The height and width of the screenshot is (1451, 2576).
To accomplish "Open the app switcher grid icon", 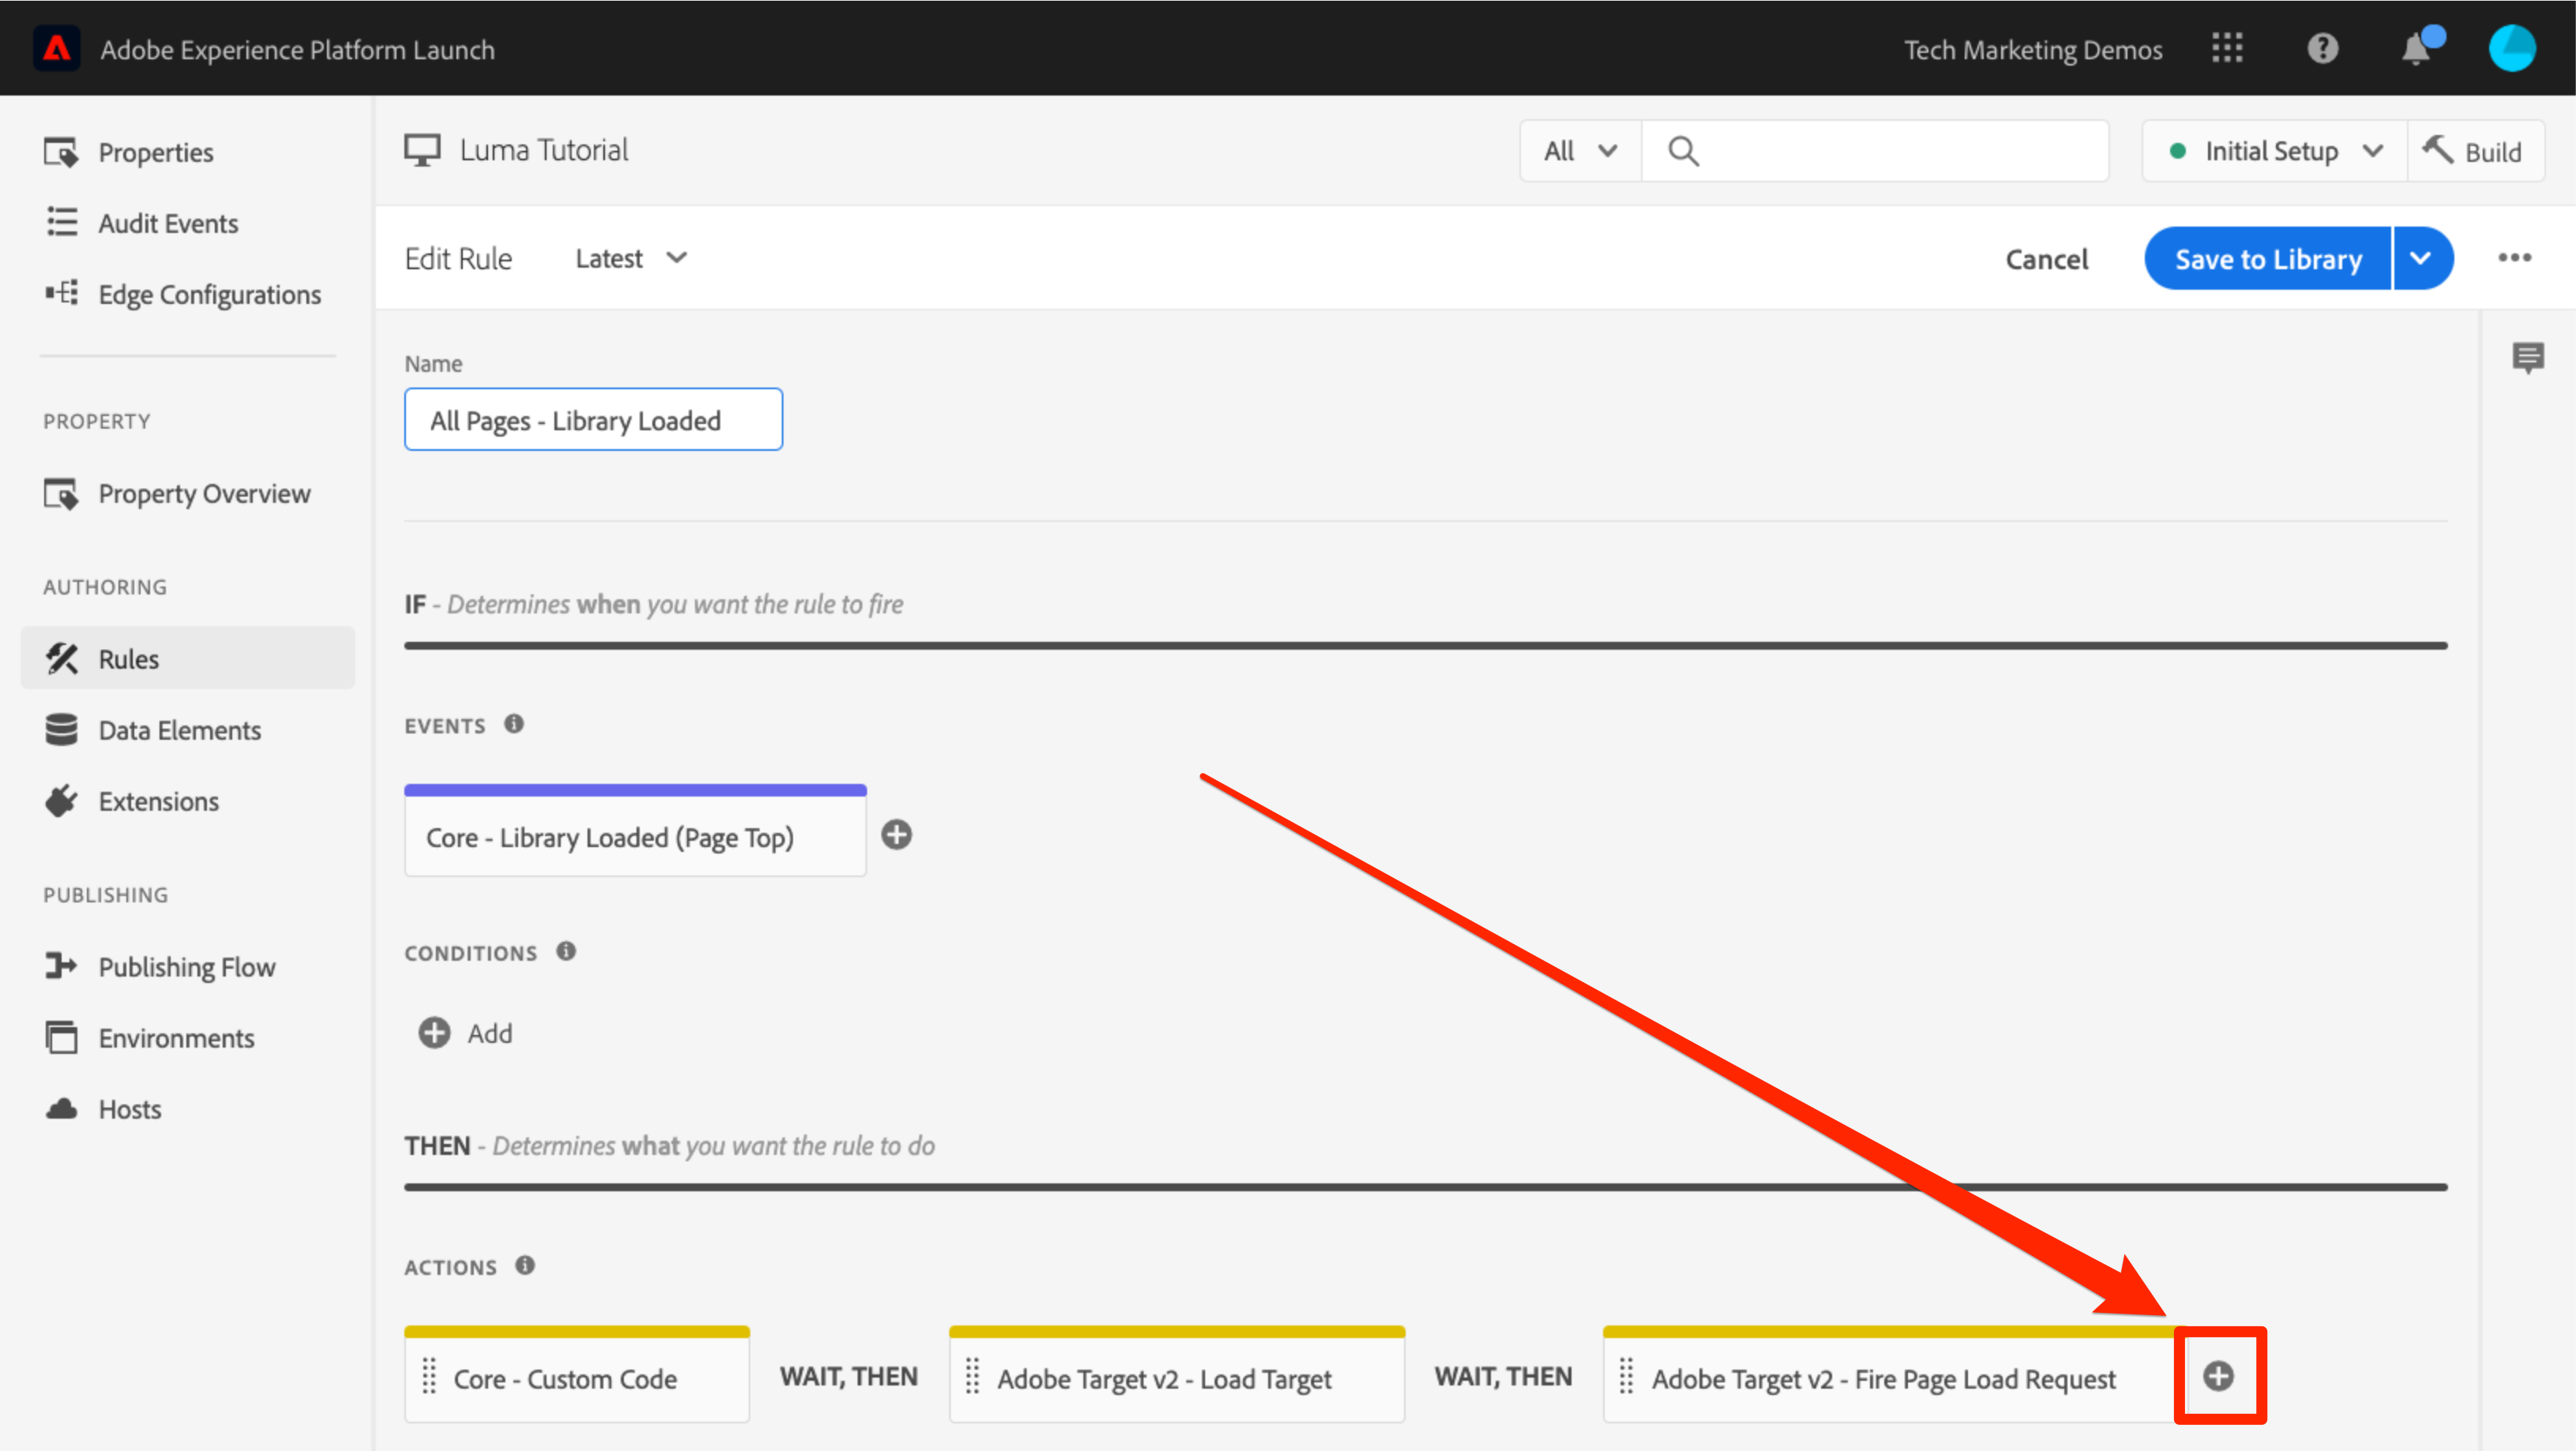I will (x=2227, y=49).
